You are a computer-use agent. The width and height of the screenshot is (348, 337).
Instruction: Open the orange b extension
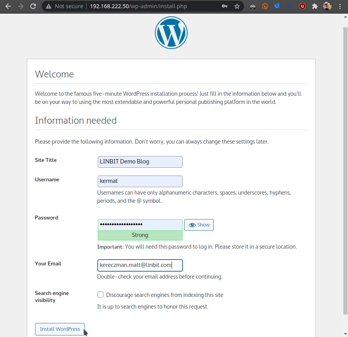pyautogui.click(x=265, y=6)
